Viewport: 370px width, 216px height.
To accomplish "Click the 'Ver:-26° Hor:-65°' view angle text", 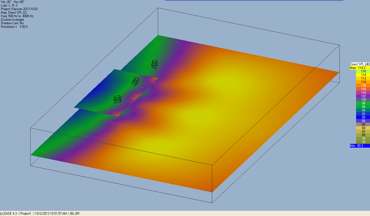I will 13,2.
